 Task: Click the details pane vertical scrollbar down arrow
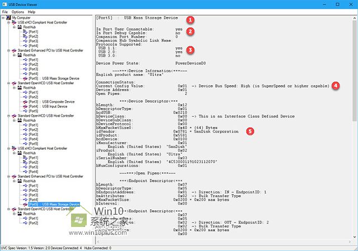point(354,237)
